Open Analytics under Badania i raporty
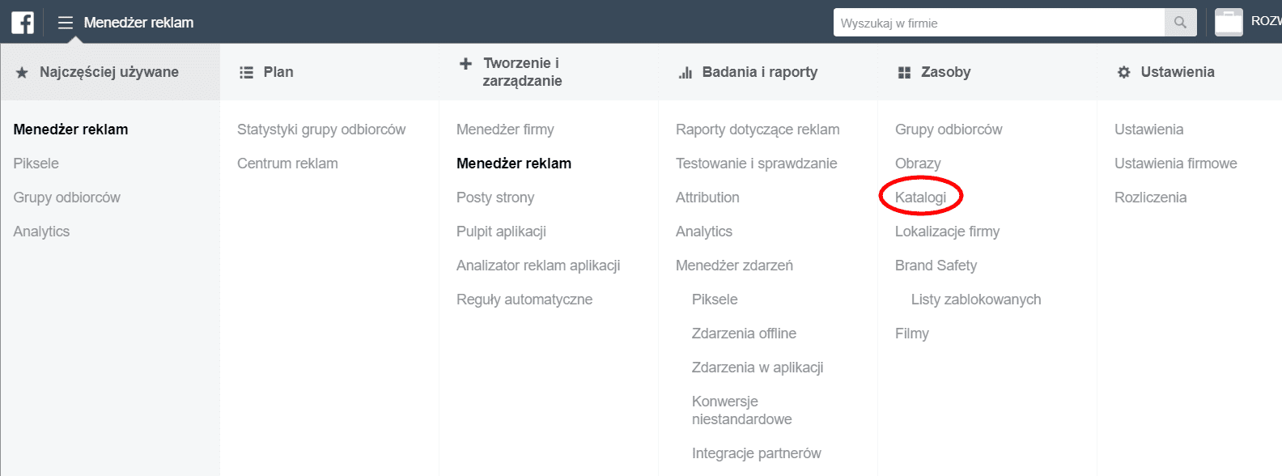The width and height of the screenshot is (1282, 476). (703, 231)
